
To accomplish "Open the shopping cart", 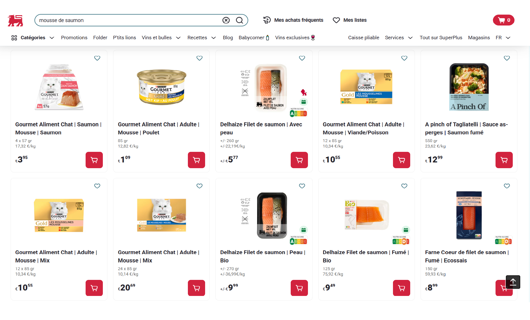I will point(503,20).
